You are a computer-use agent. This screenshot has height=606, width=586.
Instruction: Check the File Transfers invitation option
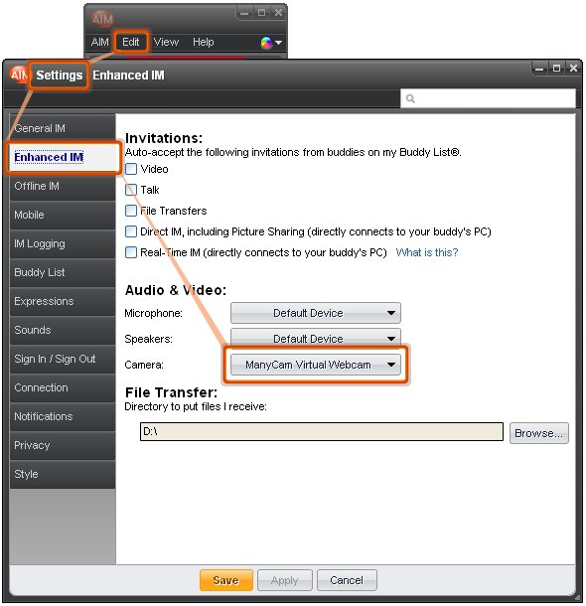131,211
